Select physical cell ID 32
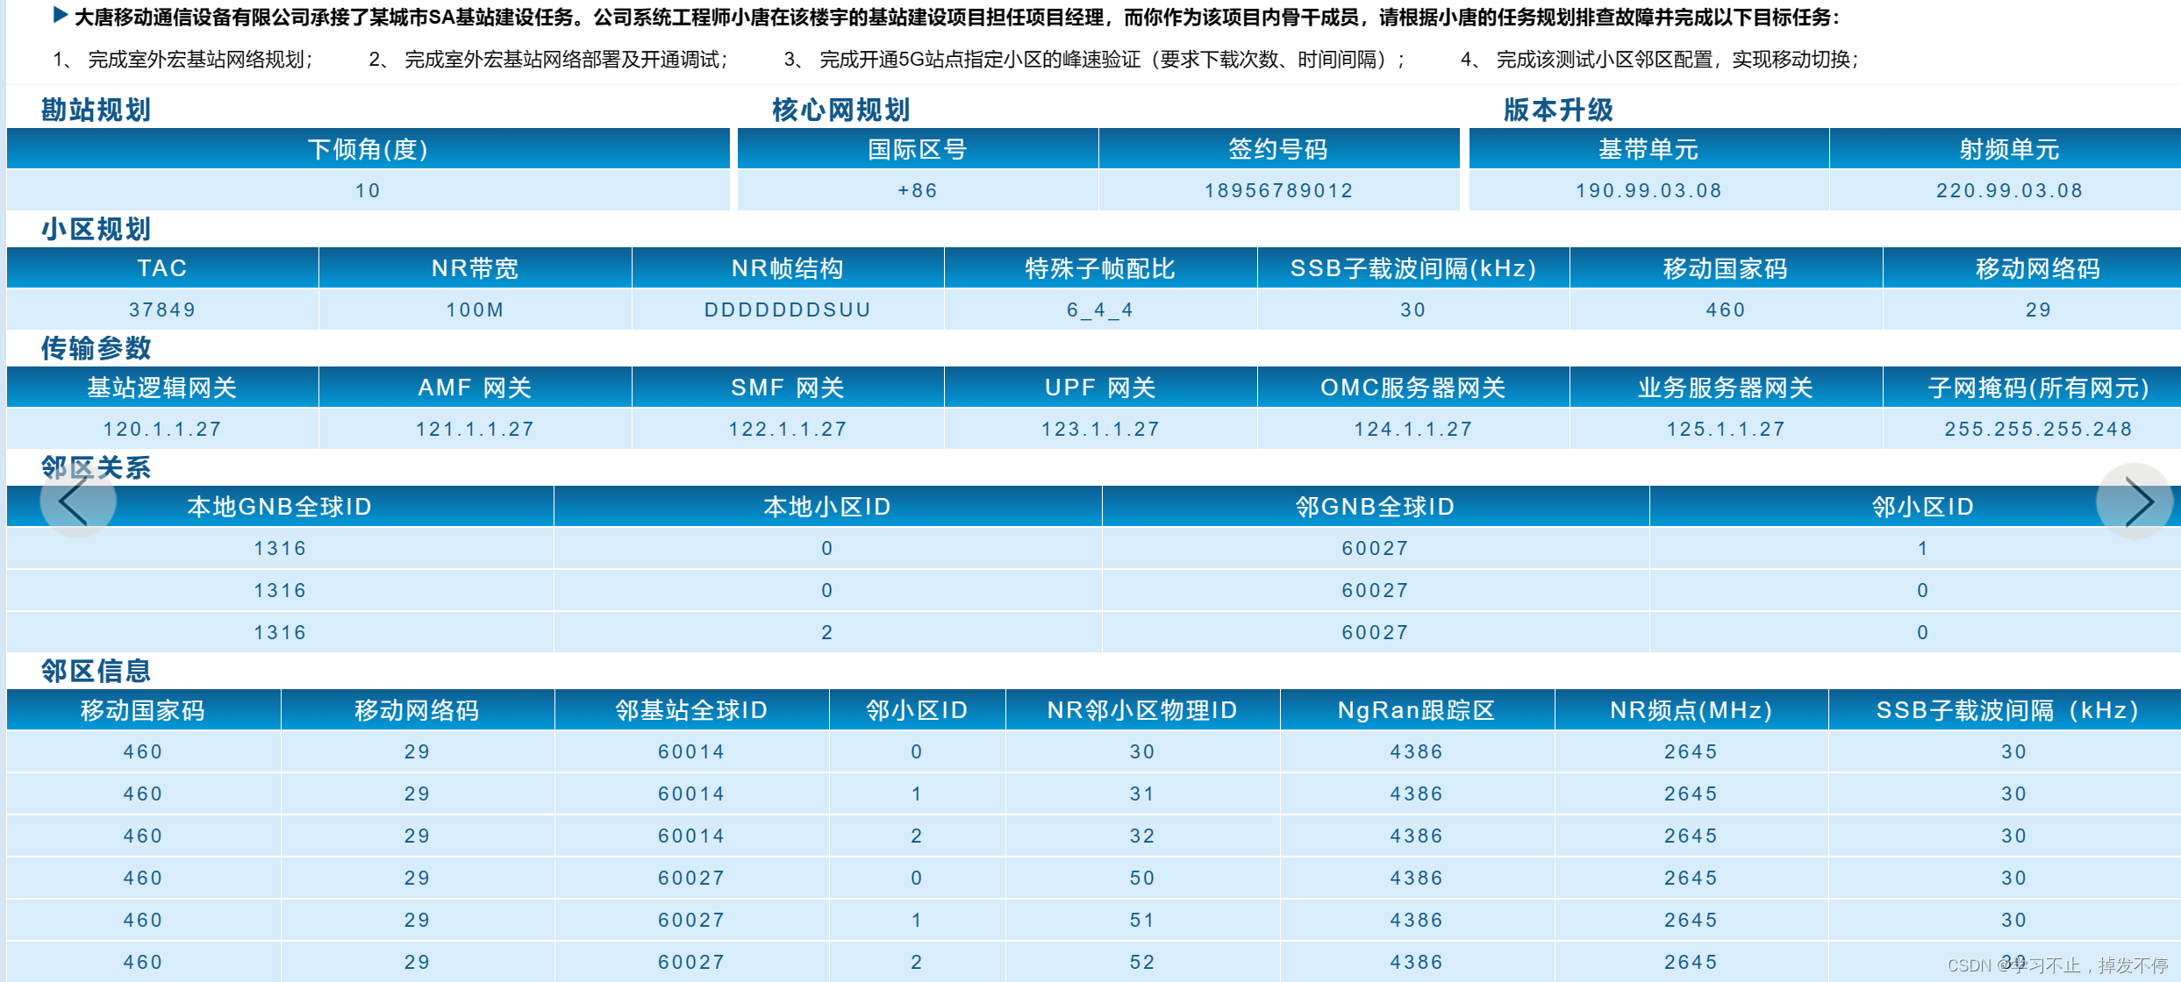 1142,835
